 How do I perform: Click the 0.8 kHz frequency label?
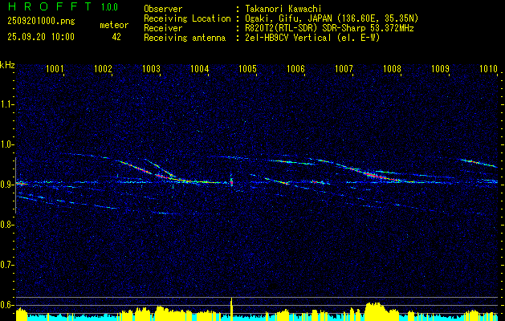tap(6, 225)
